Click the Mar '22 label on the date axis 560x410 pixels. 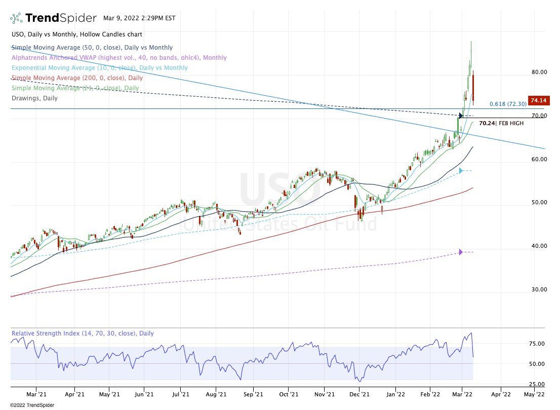click(462, 393)
